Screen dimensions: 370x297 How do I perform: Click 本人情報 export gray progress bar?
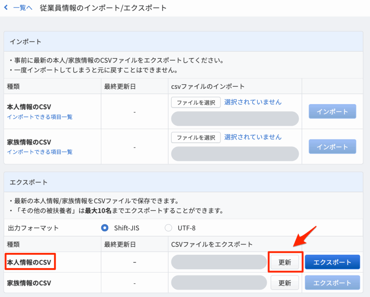click(219, 262)
